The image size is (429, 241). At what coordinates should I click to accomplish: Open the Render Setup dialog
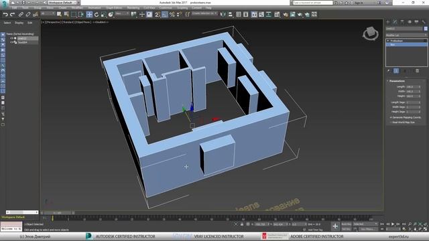pos(286,15)
